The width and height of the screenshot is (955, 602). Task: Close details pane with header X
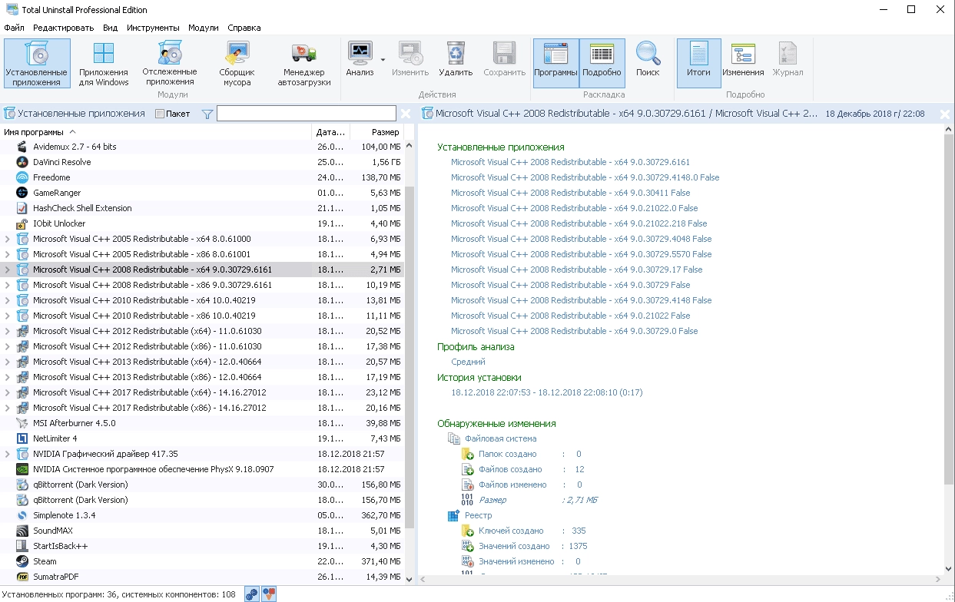click(x=945, y=114)
